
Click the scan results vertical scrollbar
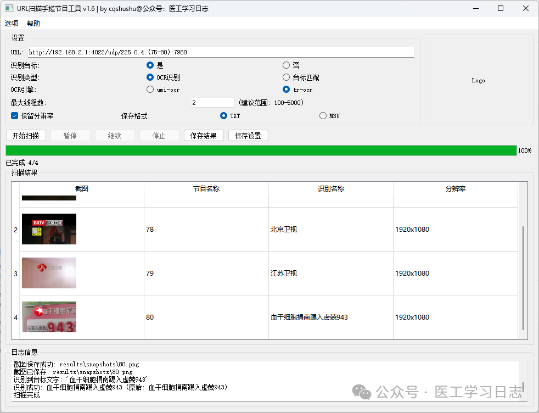click(x=523, y=277)
